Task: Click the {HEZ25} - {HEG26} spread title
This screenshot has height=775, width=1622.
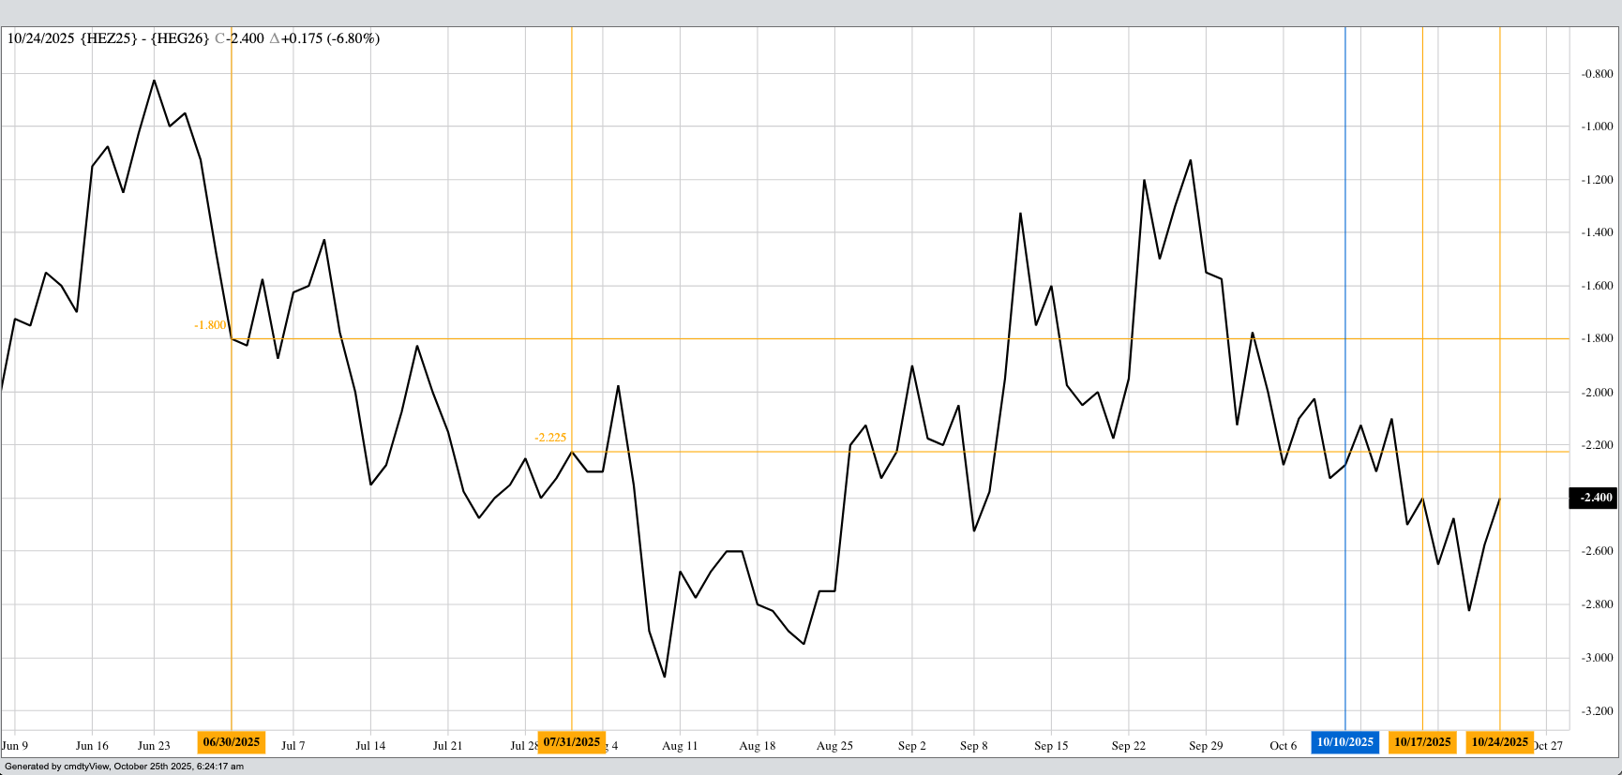Action: click(x=144, y=38)
